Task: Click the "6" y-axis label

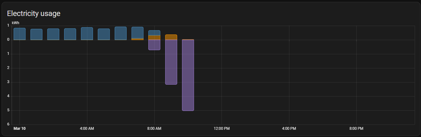Action: coord(8,124)
